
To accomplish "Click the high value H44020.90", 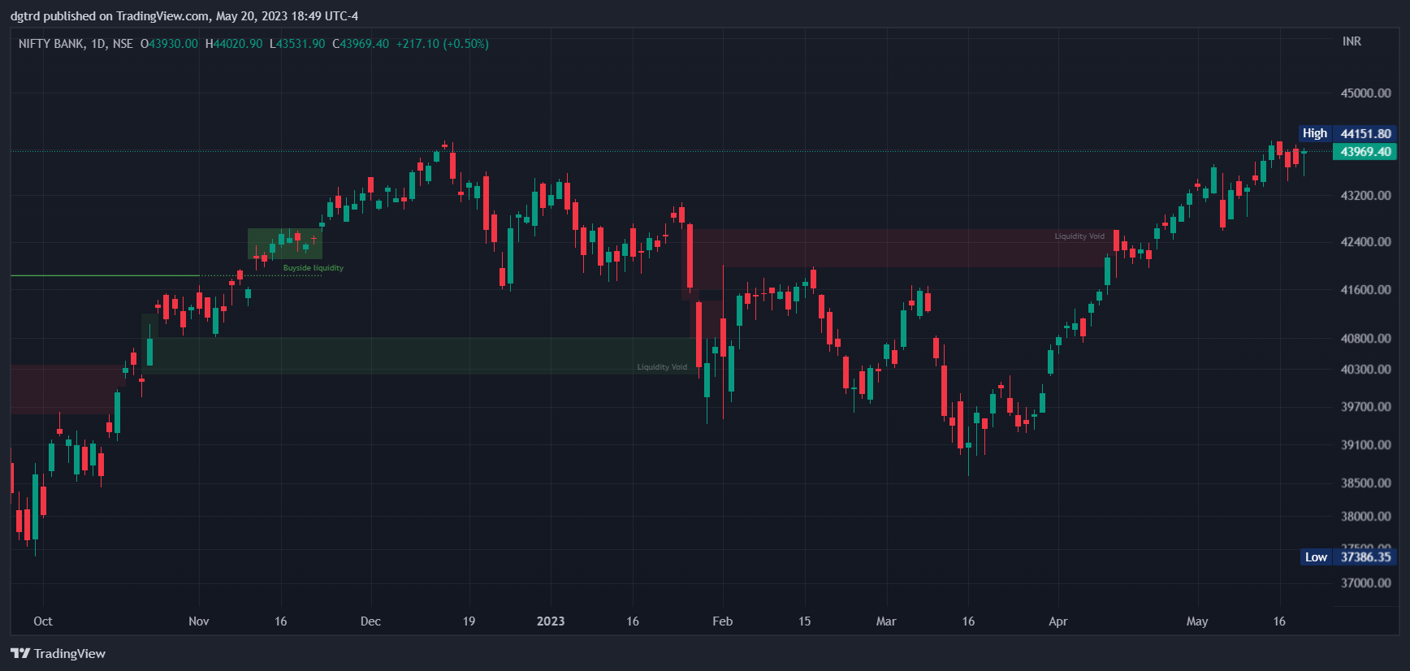I will (x=234, y=44).
